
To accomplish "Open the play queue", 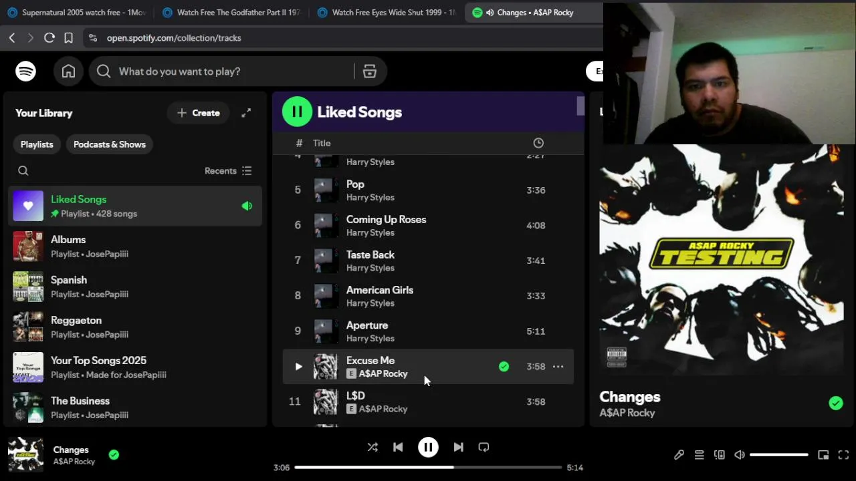I will tap(699, 455).
